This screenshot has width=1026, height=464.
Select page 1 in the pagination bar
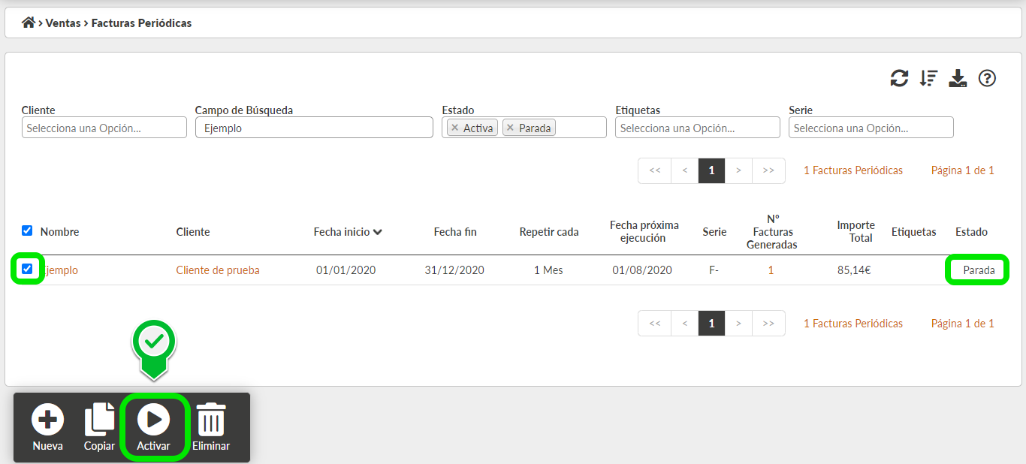pos(711,170)
